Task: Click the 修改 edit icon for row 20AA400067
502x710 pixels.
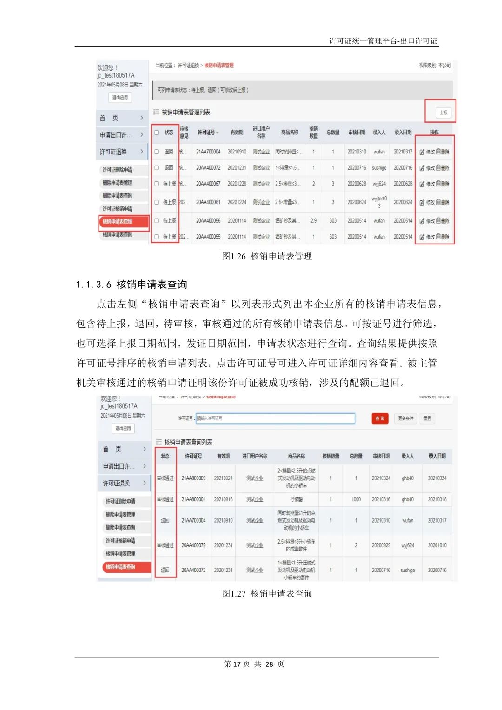Action: pyautogui.click(x=422, y=184)
